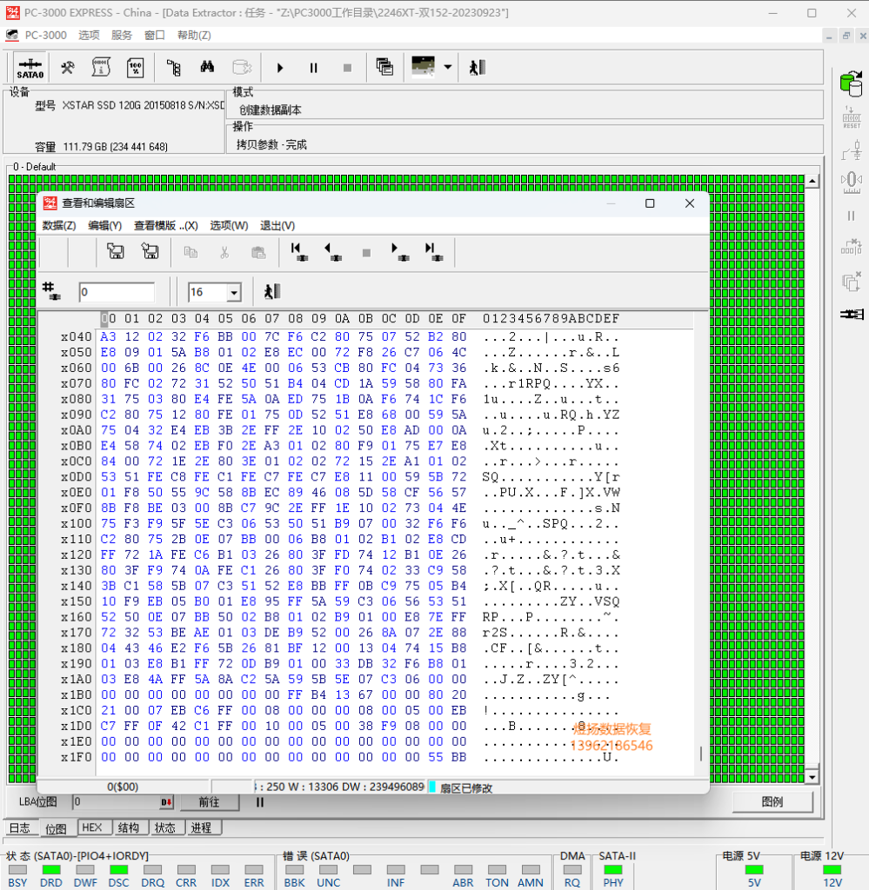
Task: Click the greyed stop square in sector editor toolbar
Action: pos(366,253)
